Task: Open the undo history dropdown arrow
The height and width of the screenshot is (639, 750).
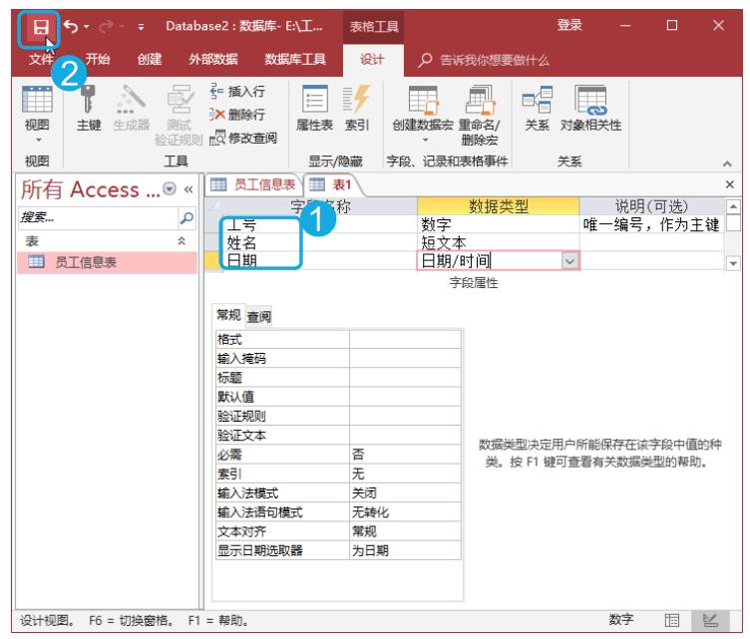Action: pos(87,26)
